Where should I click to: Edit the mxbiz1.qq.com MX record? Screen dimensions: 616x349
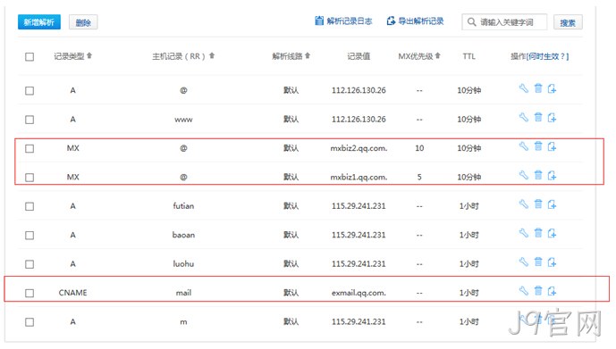pos(524,175)
